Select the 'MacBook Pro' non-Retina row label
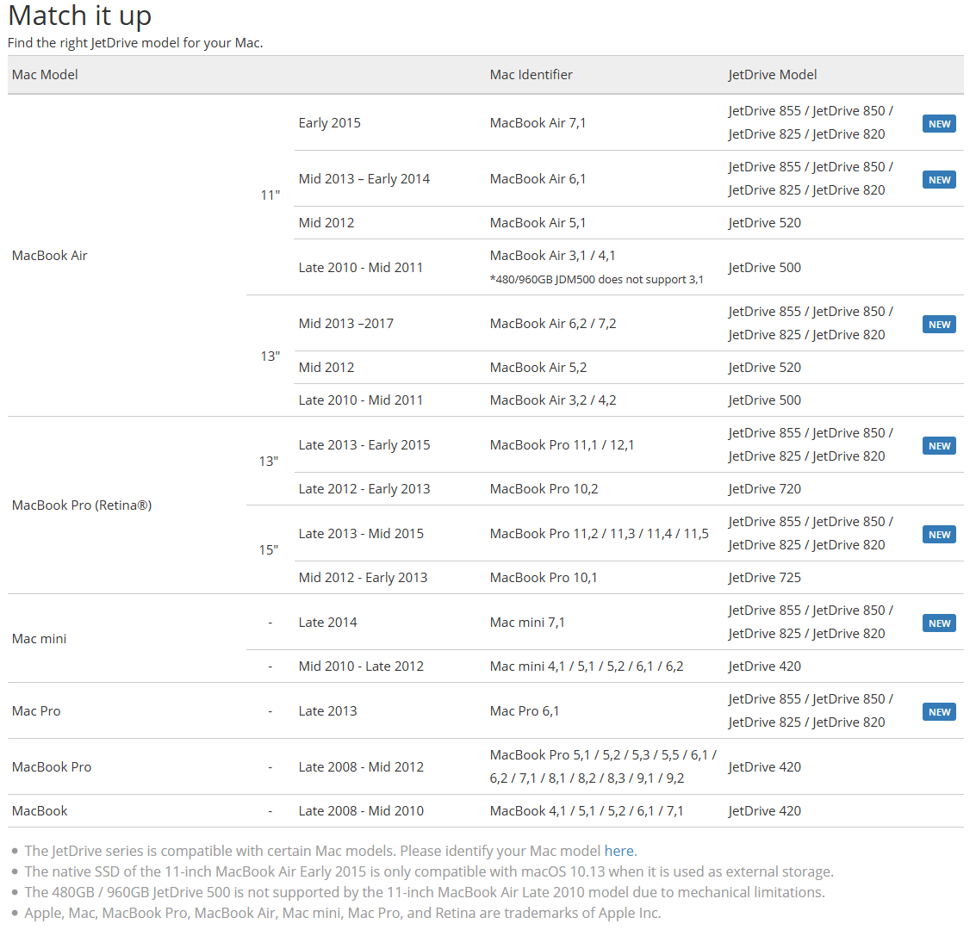This screenshot has width=976, height=930. pos(52,767)
